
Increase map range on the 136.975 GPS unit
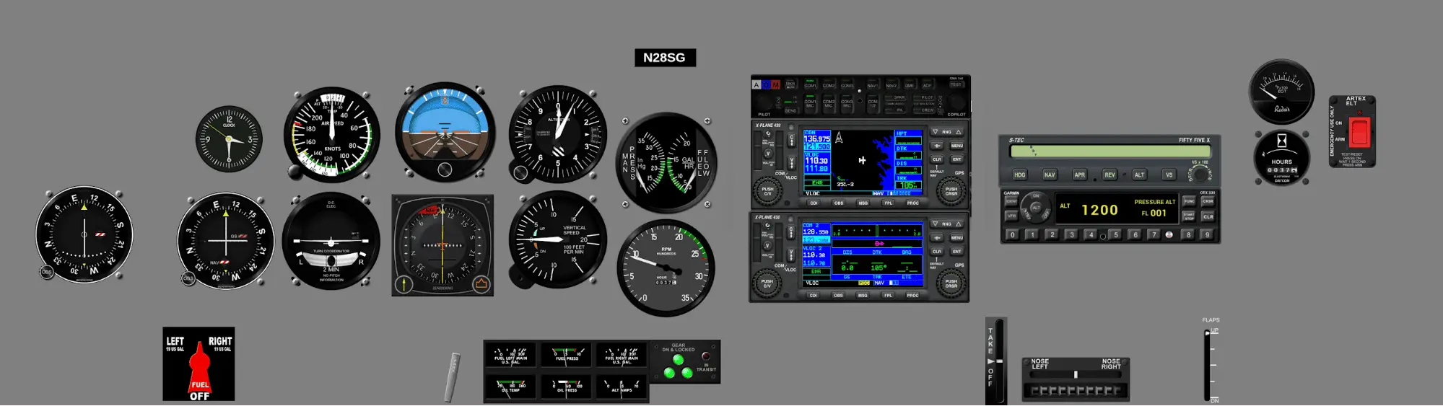click(959, 132)
